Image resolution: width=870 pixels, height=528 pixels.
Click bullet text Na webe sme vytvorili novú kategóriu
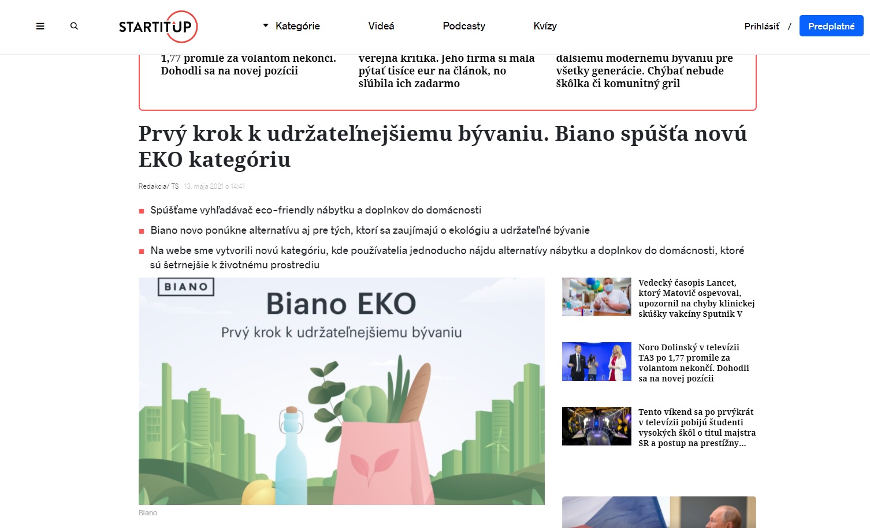tap(447, 257)
